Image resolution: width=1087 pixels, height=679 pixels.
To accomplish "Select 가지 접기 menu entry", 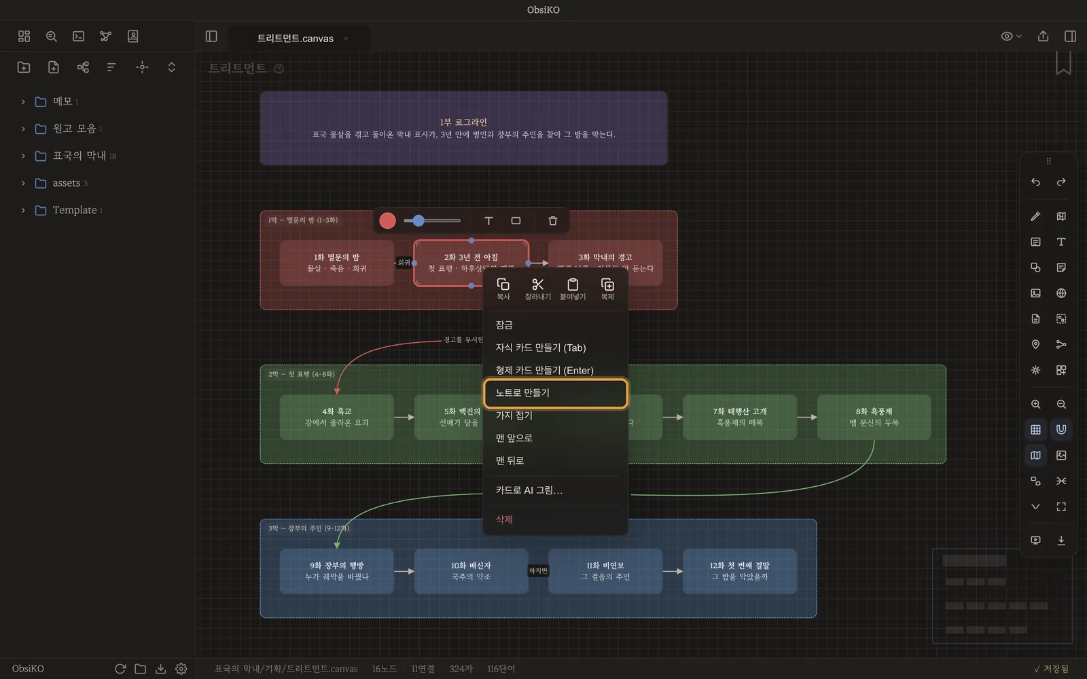I will [555, 416].
